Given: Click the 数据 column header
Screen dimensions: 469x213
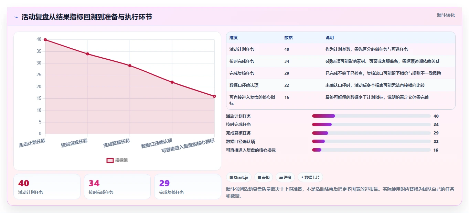Looking at the screenshot, I should pyautogui.click(x=289, y=38).
